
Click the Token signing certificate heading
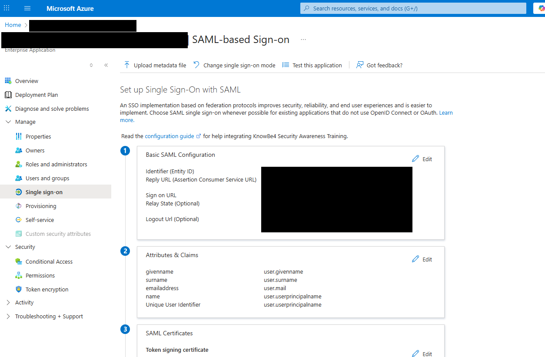click(177, 350)
